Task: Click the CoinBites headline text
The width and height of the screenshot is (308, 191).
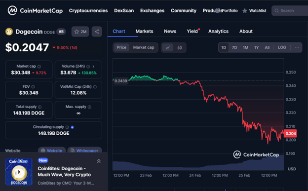Action: coord(64,172)
